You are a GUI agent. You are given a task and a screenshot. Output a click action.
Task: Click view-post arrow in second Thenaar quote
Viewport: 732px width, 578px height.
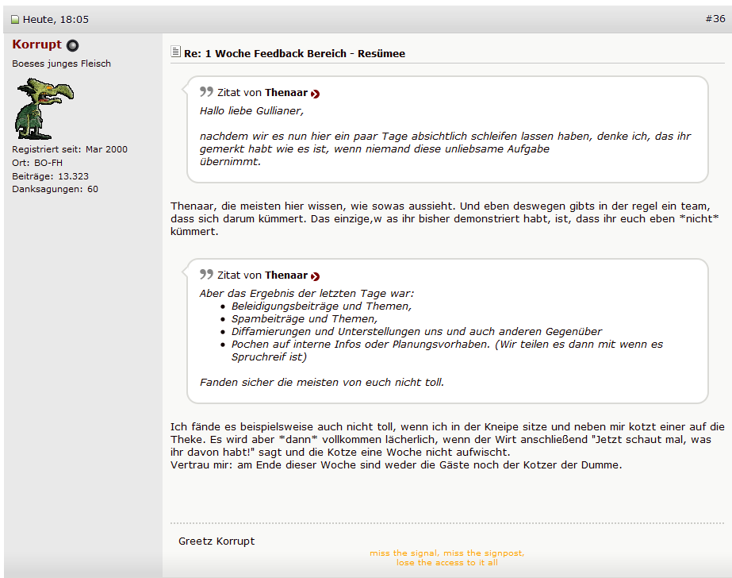[315, 276]
